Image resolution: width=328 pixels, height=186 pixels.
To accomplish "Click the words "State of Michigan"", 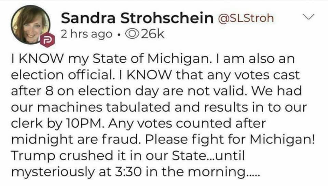I will pyautogui.click(x=150, y=59).
